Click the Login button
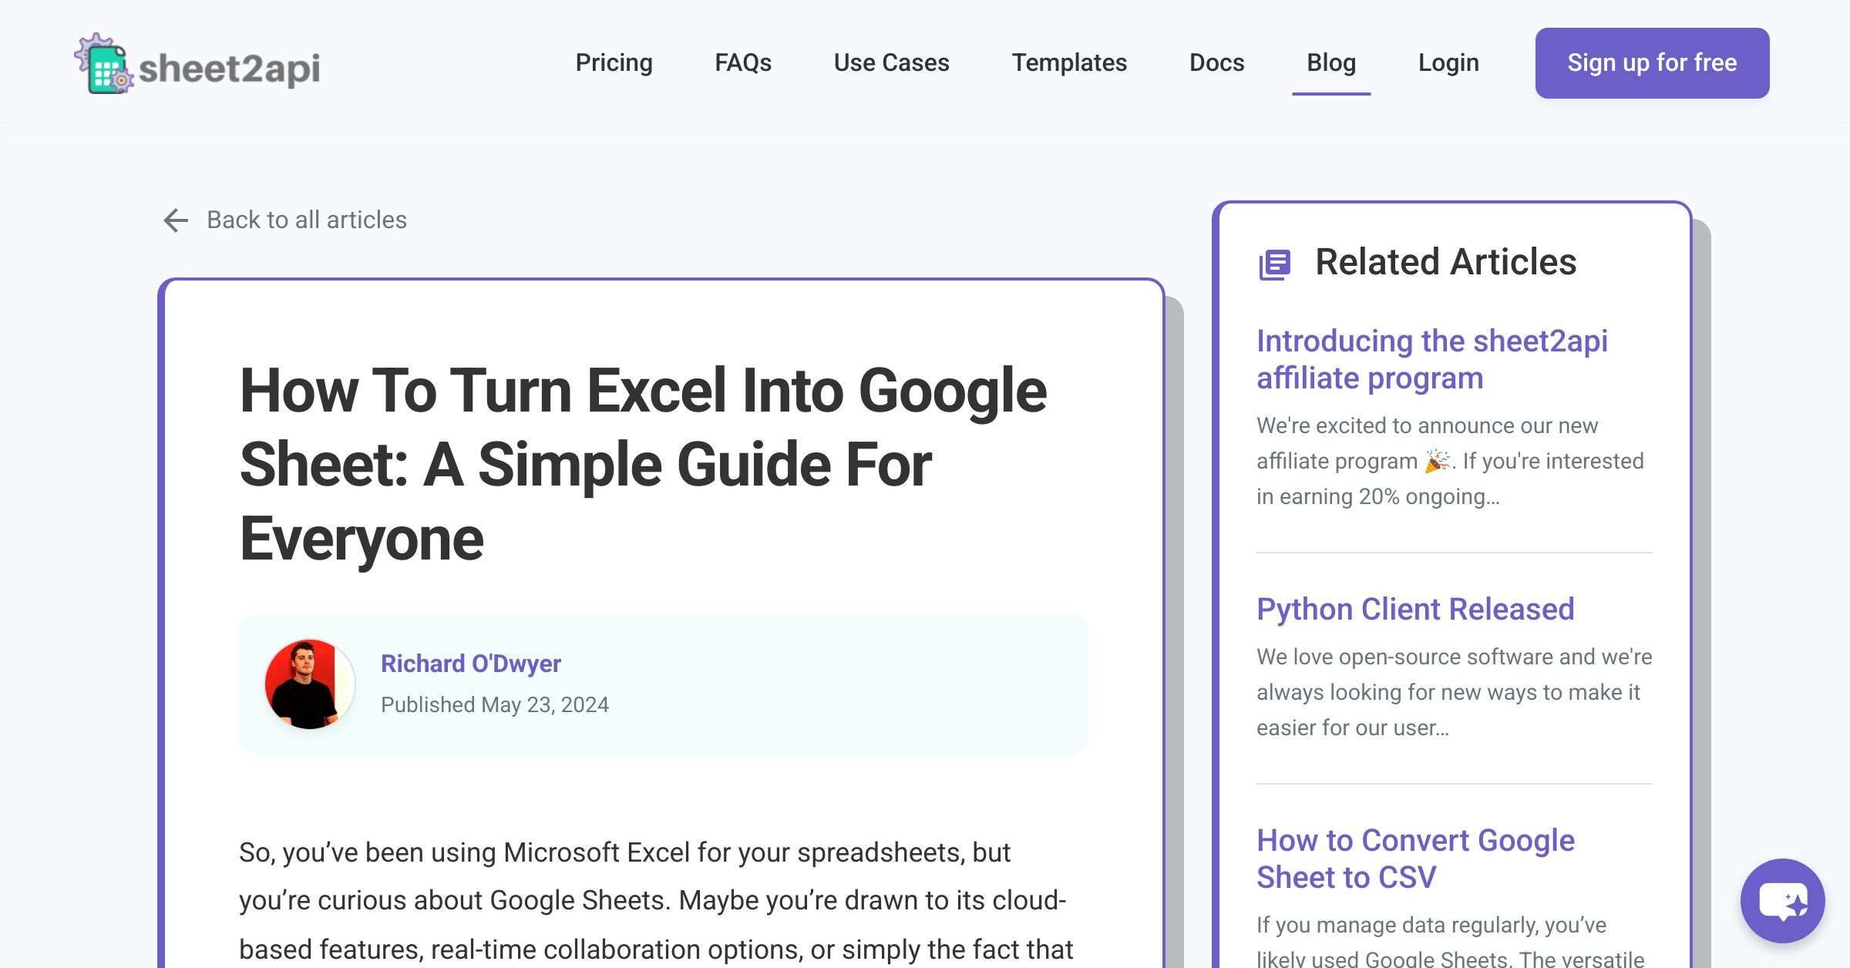Viewport: 1850px width, 968px height. [1450, 61]
